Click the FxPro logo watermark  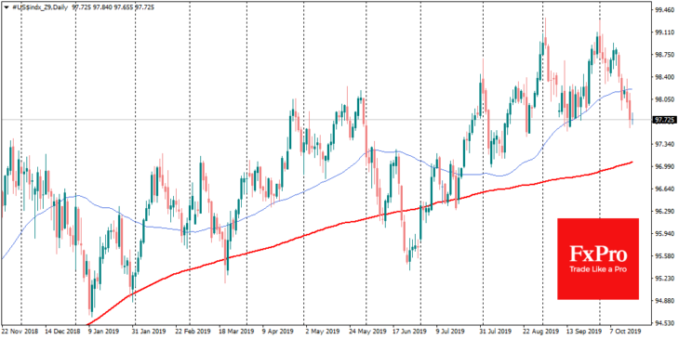tap(598, 258)
